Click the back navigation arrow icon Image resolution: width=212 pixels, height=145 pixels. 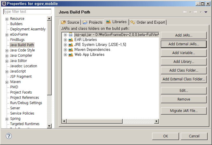click(185, 12)
